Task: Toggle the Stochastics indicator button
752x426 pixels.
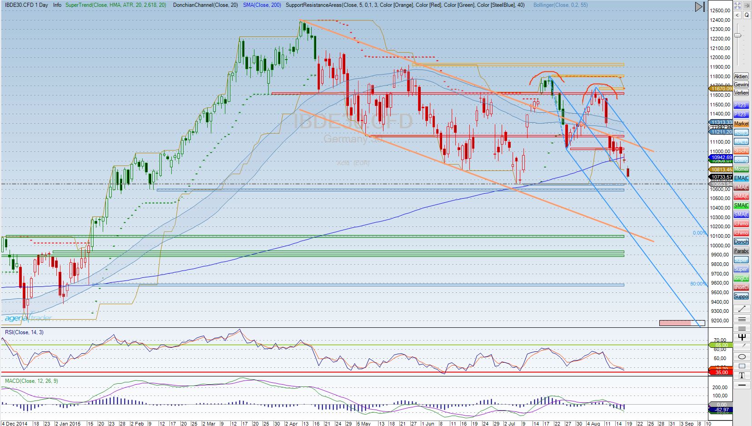Action: (741, 151)
